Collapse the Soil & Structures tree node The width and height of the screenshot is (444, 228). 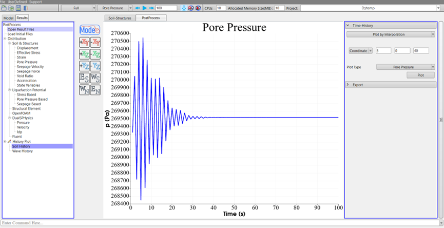pos(9,43)
